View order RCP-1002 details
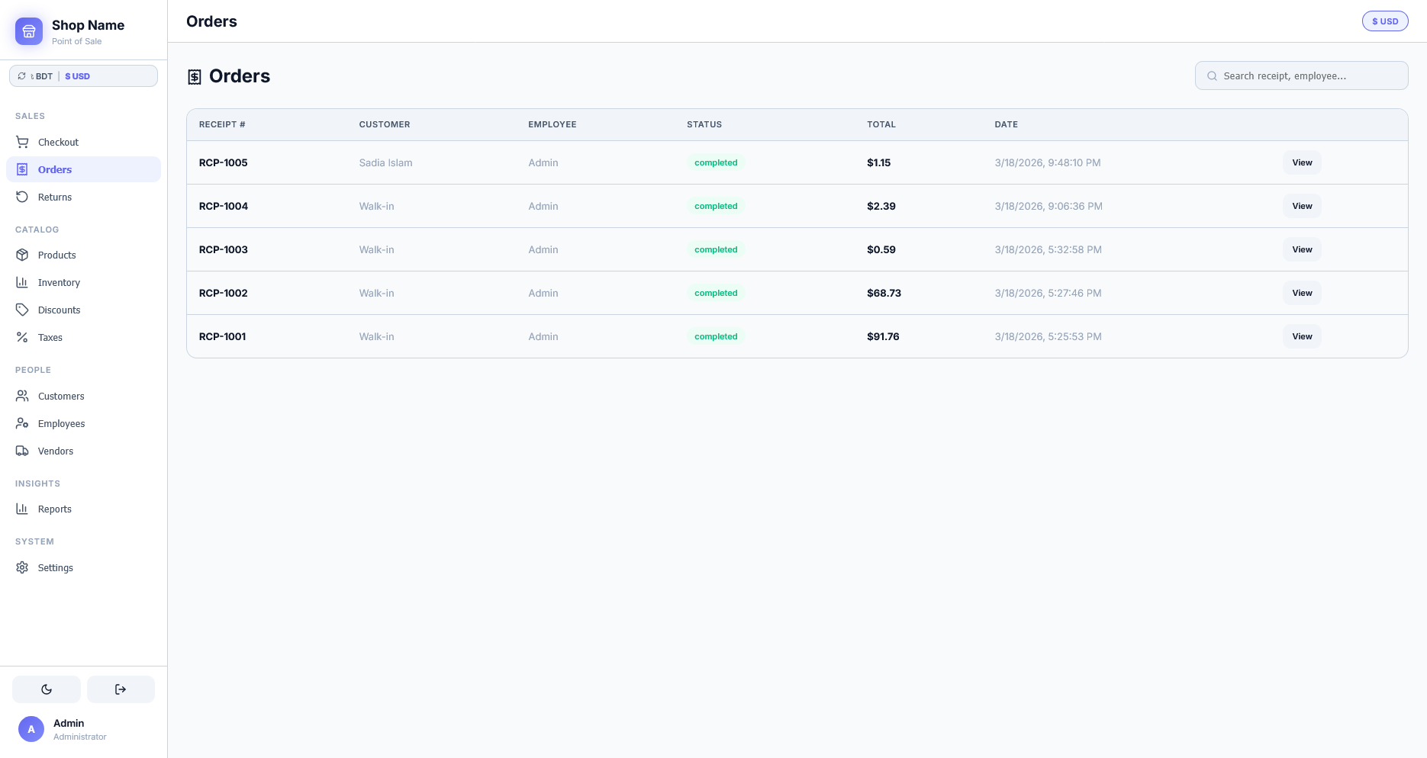 [1302, 294]
